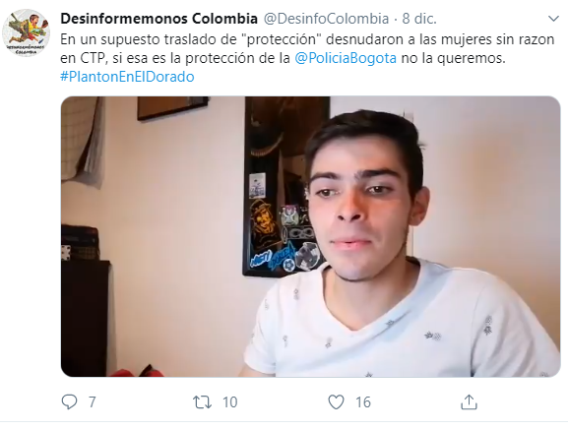
Task: Expand the tweet options chevron menu
Action: pyautogui.click(x=553, y=19)
